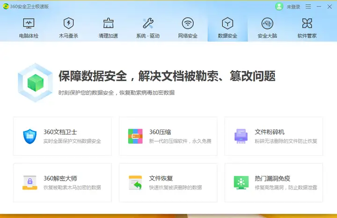Image resolution: width=337 pixels, height=218 pixels.
Task: Click 恢复被勒索木马加密的数据 description
Action: 72,188
